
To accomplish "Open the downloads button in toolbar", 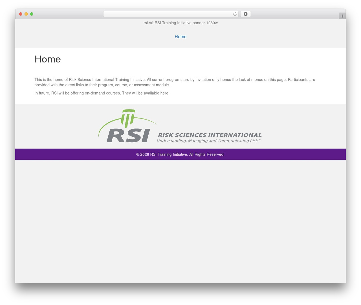I will point(245,14).
